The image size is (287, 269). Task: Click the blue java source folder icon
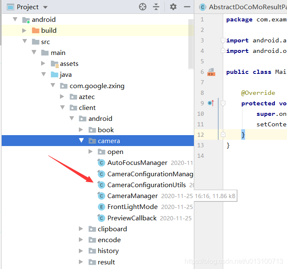tap(55, 75)
